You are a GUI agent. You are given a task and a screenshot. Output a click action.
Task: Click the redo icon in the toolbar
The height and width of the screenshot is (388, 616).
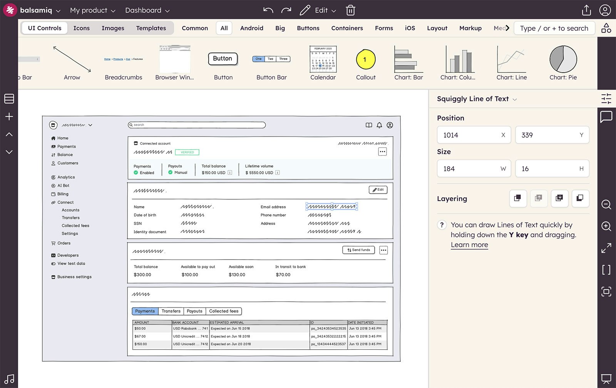tap(286, 10)
